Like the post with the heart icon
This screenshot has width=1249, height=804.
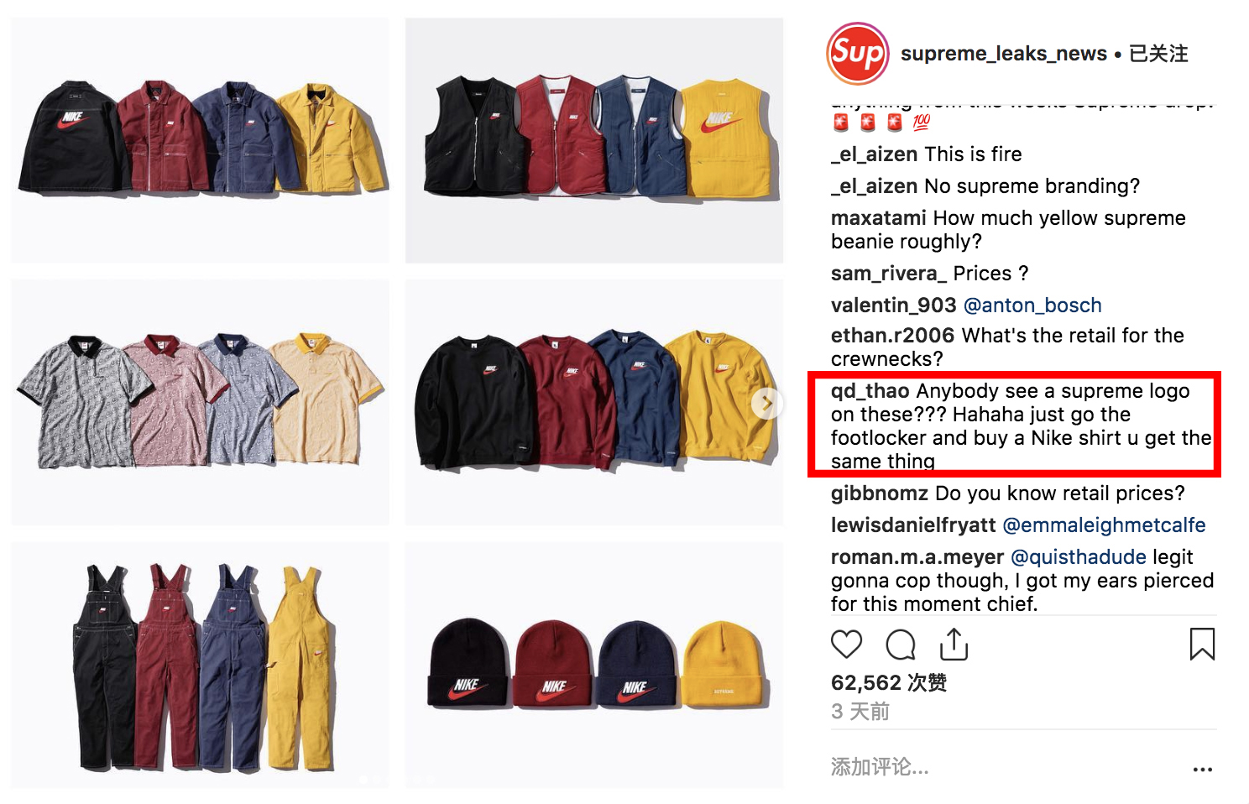[x=846, y=645]
